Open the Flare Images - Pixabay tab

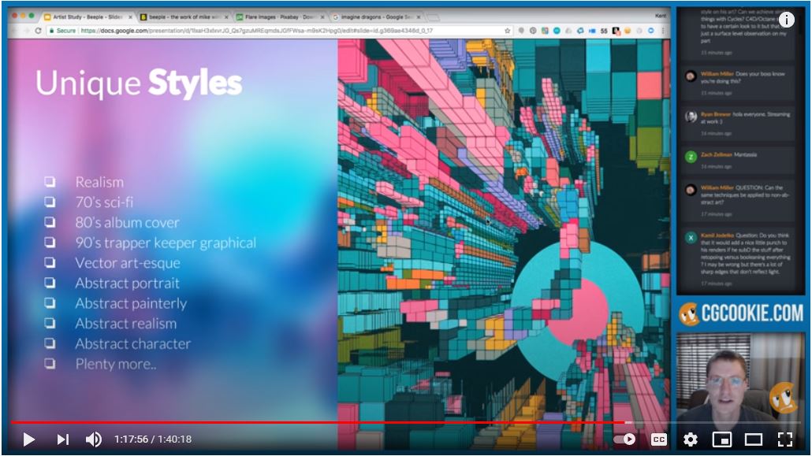(280, 17)
